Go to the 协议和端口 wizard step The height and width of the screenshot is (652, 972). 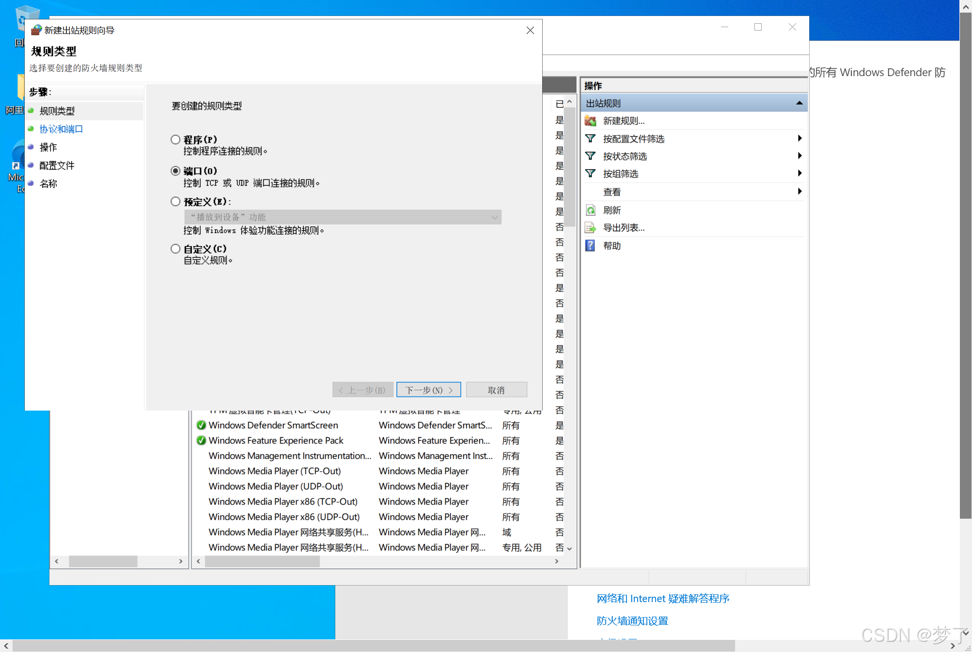[61, 129]
